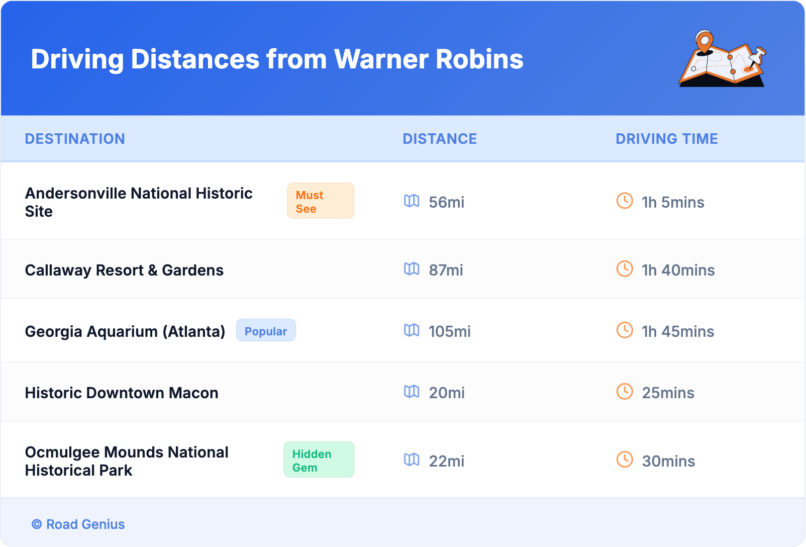Click the map illustration in the header
This screenshot has height=547, width=806.
[x=723, y=59]
